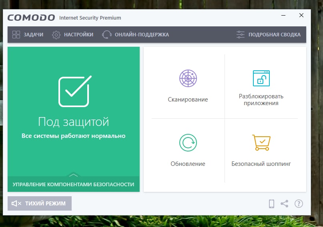Switch to ПОДРОБНАЯ СВОДКА view
This screenshot has height=227, width=323.
275,35
